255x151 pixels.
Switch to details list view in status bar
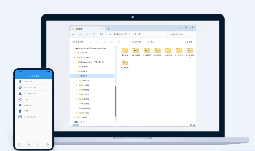coord(191,125)
